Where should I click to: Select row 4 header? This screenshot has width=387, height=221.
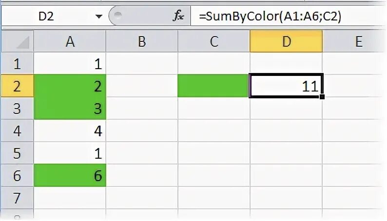point(17,130)
